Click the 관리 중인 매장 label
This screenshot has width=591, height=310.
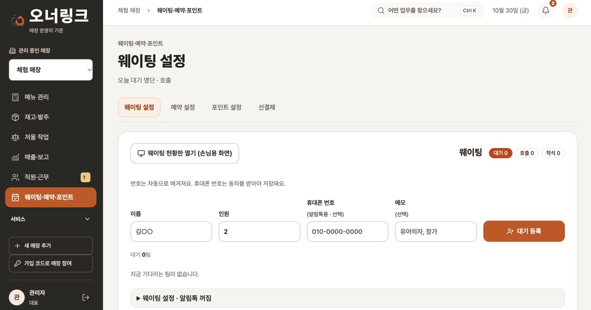point(34,51)
